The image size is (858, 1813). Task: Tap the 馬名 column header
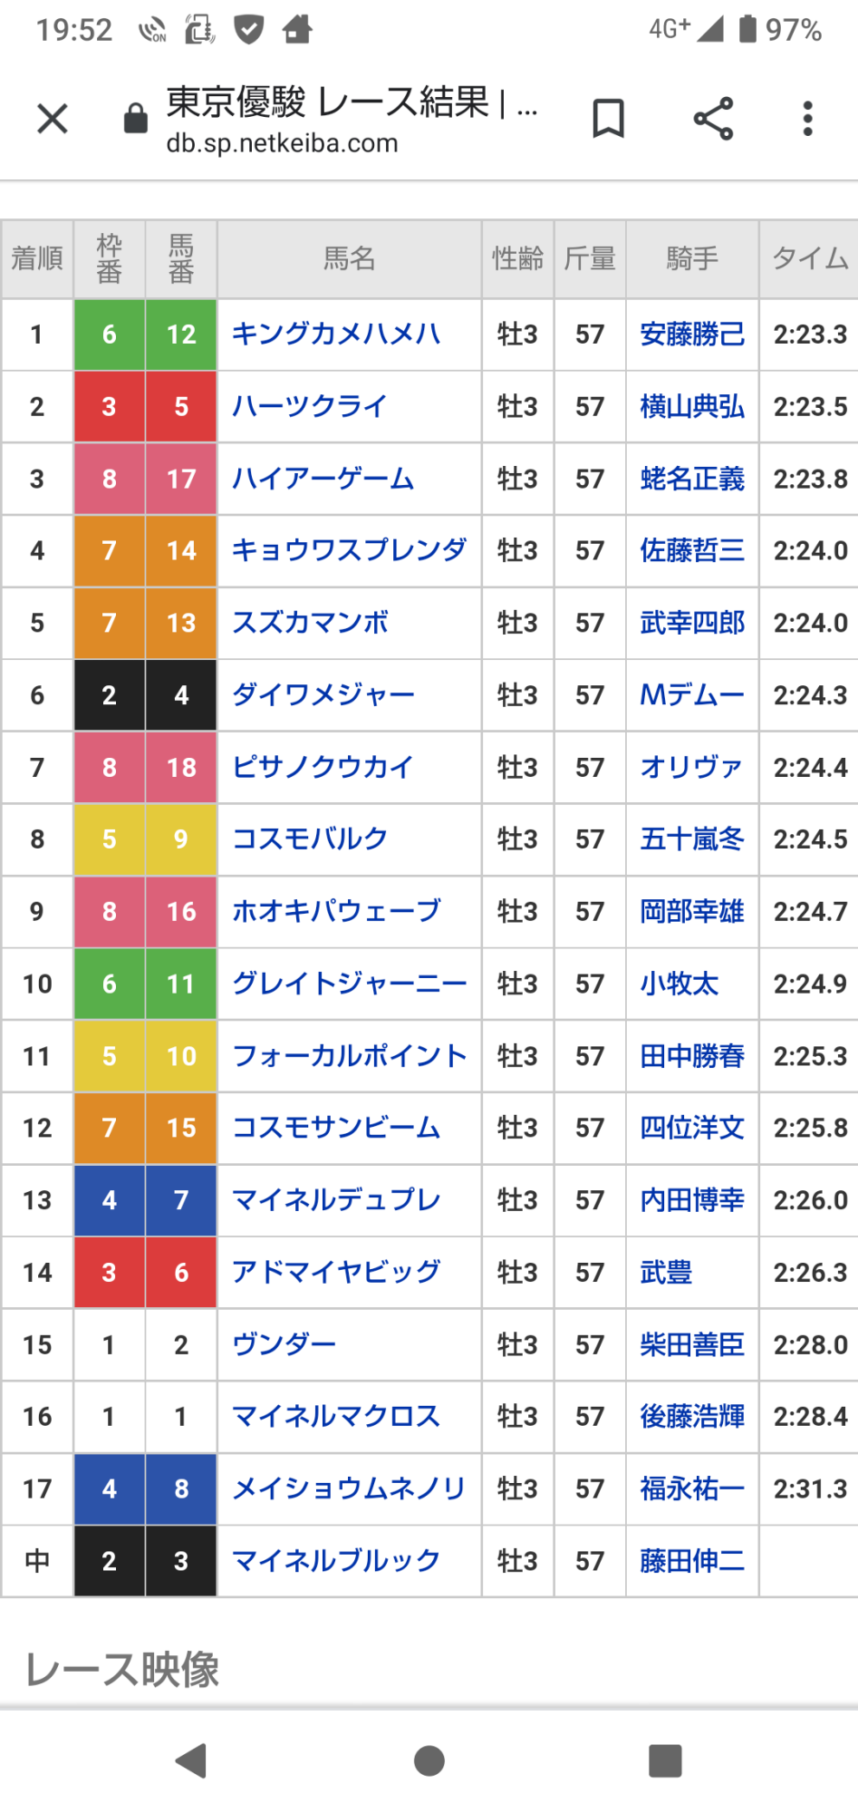pos(350,259)
